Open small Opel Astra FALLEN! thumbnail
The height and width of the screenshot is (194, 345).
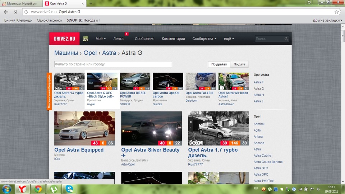point(201,82)
